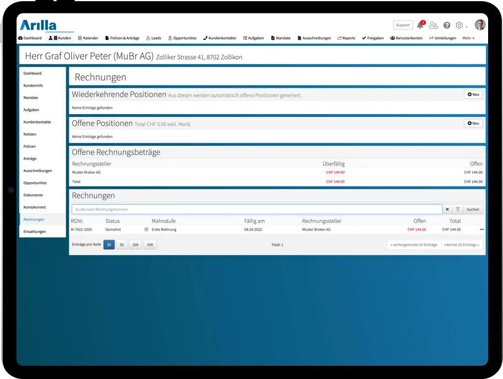Set entries per page to 25
This screenshot has height=379, width=503.
tap(109, 244)
